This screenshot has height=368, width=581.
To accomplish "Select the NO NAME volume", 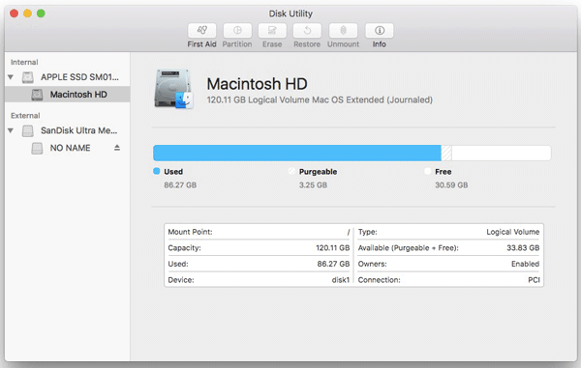I will 70,148.
